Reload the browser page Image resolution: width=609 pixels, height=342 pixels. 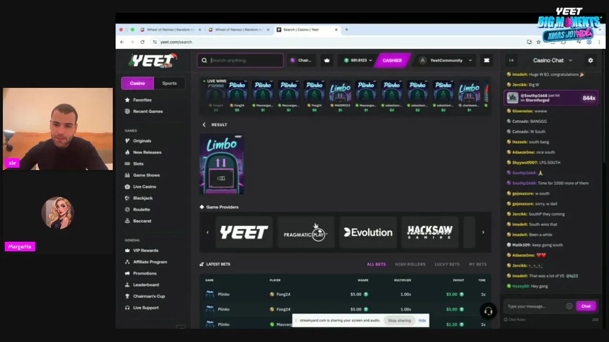pyautogui.click(x=142, y=42)
